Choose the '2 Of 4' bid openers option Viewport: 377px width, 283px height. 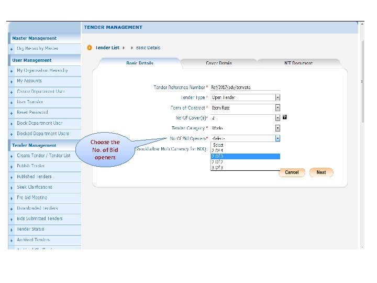point(245,150)
